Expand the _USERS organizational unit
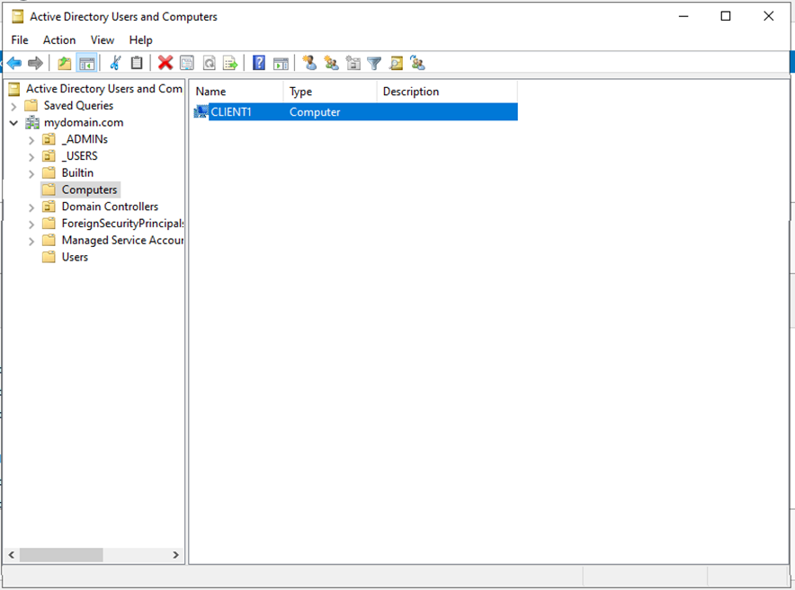 coord(31,156)
